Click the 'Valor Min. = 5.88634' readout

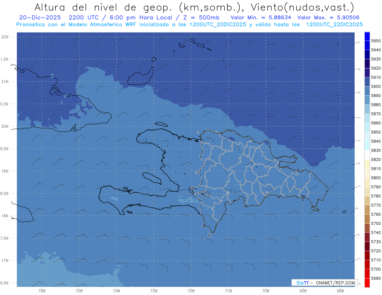[x=261, y=18]
